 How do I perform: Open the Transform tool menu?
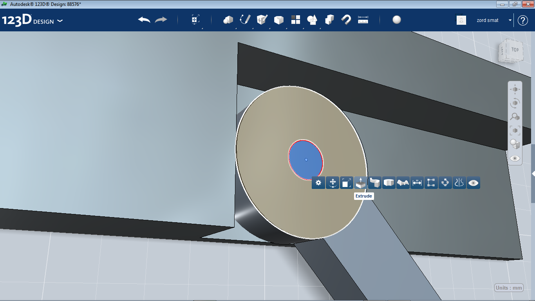[195, 20]
